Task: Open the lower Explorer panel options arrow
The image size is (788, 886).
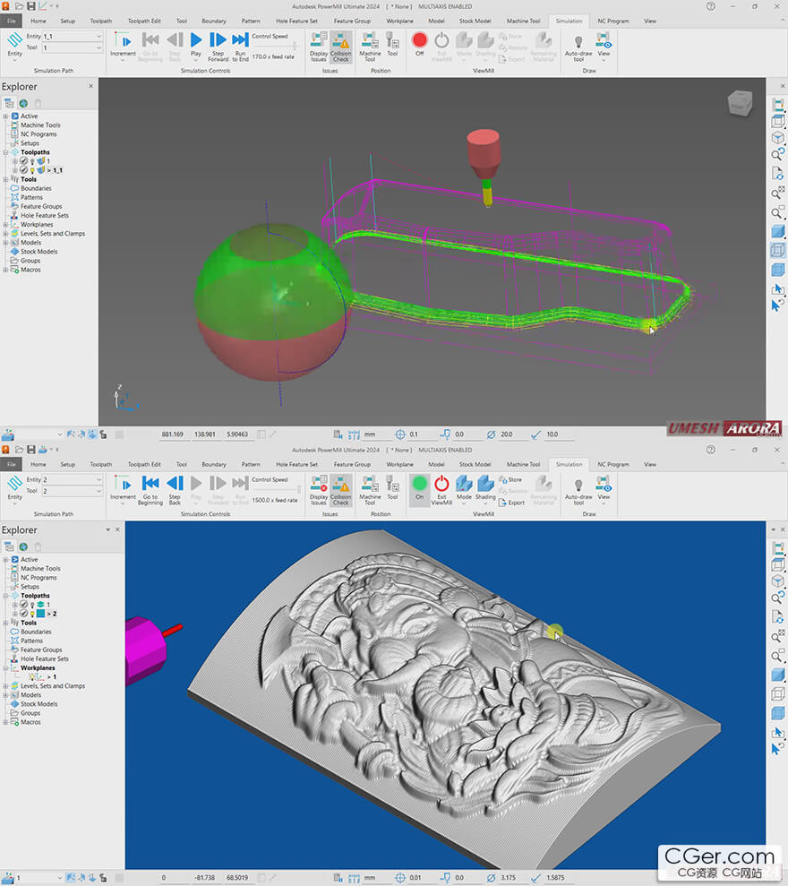Action: click(107, 530)
